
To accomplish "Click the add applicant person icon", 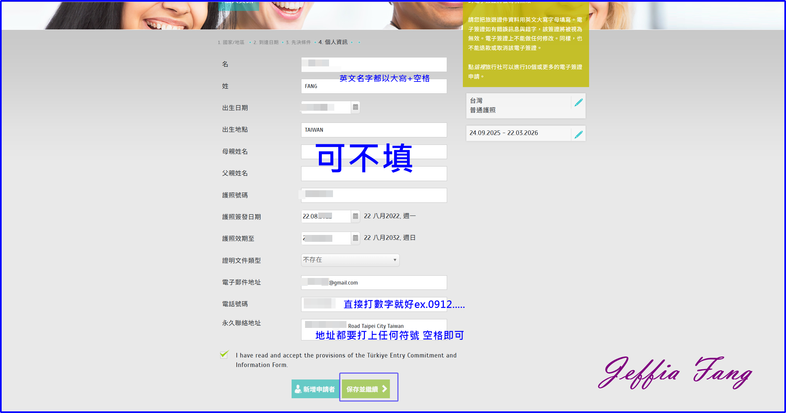I will 298,389.
